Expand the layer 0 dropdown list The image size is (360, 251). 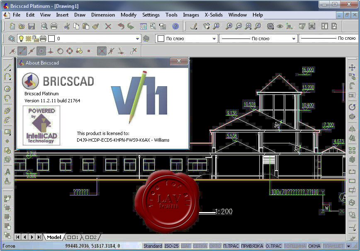[x=137, y=39]
